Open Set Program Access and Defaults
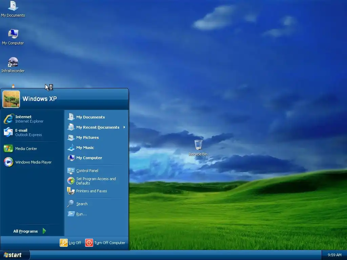The height and width of the screenshot is (260, 347). pyautogui.click(x=97, y=181)
